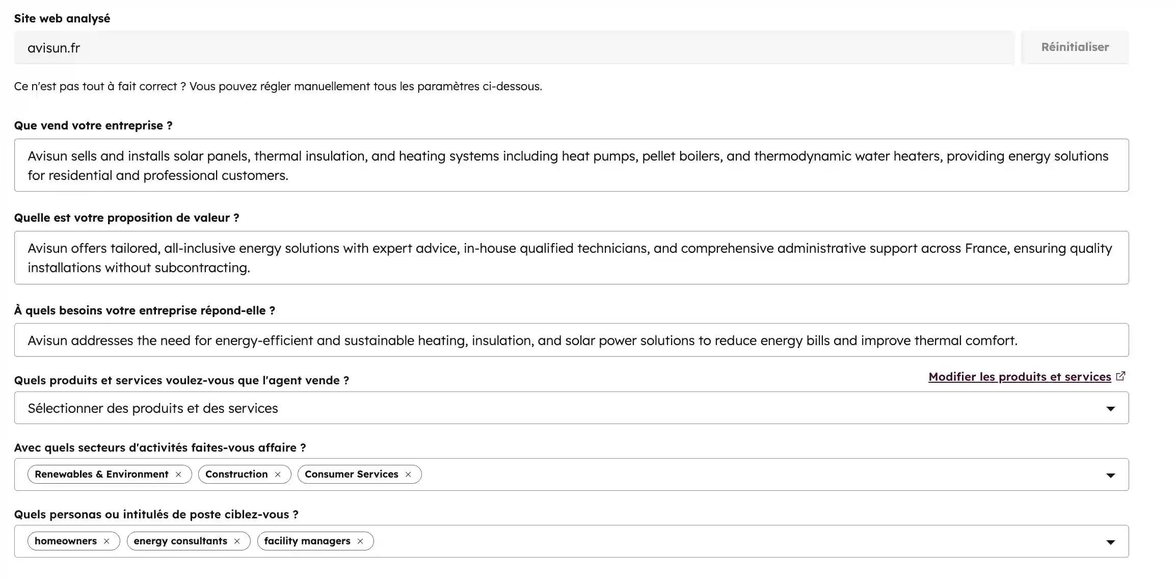Edit the 'Que vend votre entreprise' text area
The width and height of the screenshot is (1176, 579).
(x=571, y=165)
